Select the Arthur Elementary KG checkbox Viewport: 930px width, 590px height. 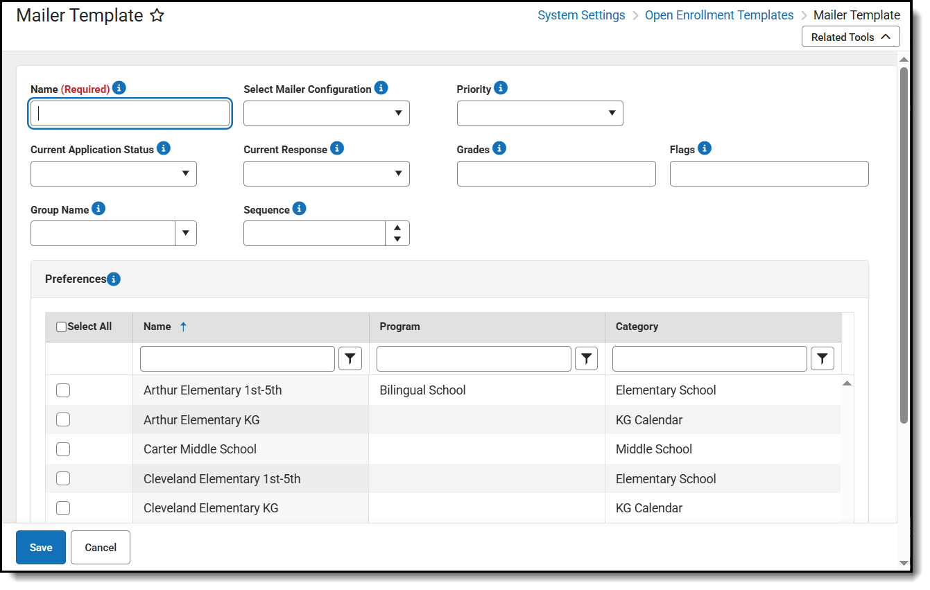[x=63, y=419]
